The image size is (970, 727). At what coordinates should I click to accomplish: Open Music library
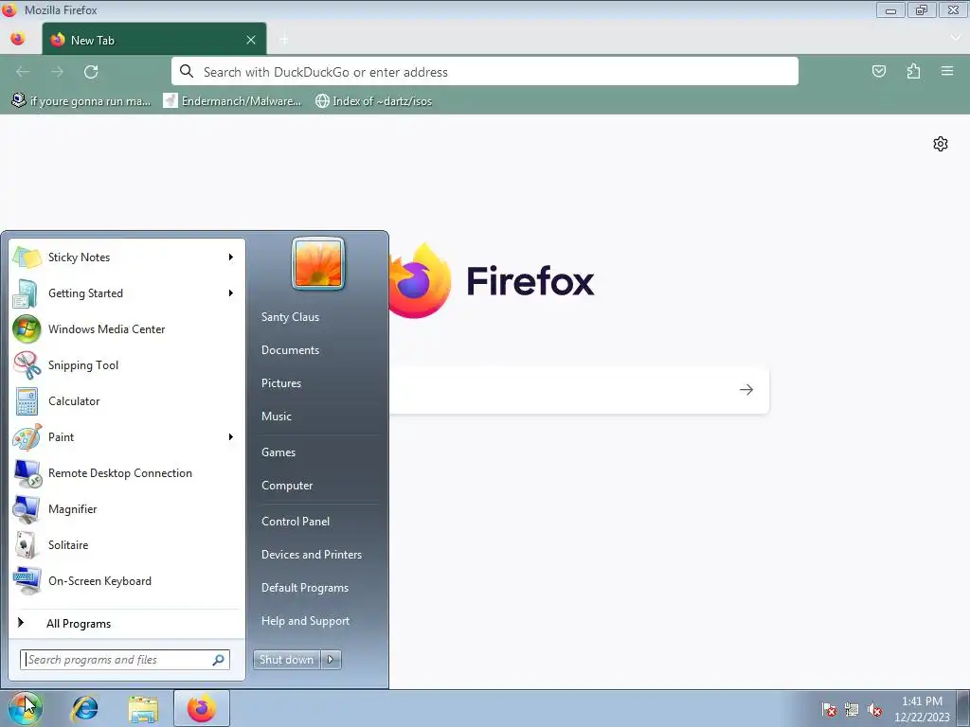277,417
